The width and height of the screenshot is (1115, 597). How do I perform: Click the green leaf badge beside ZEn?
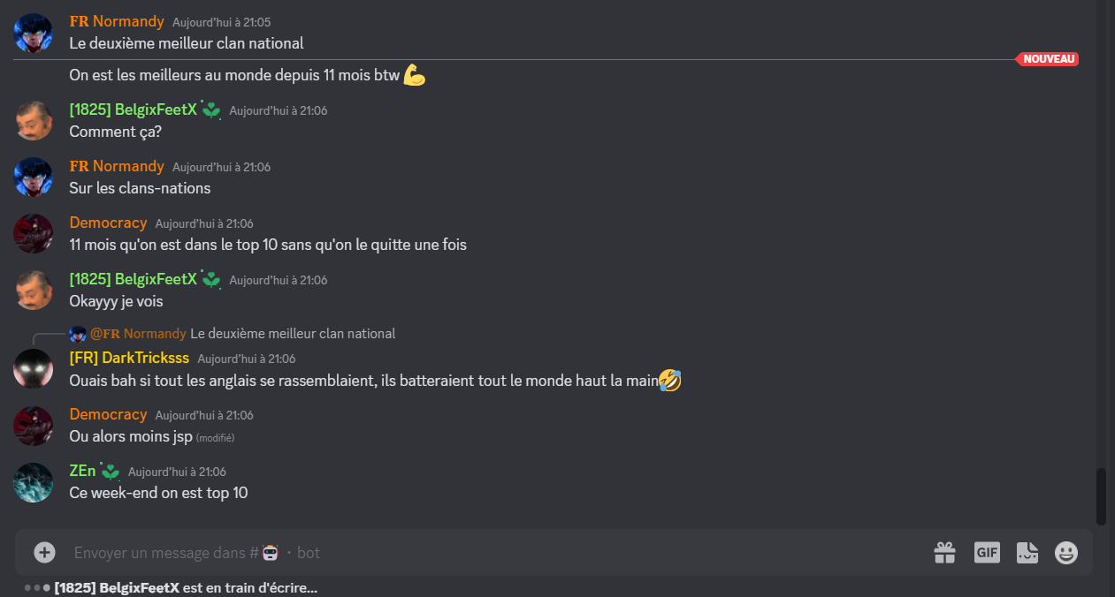point(111,472)
